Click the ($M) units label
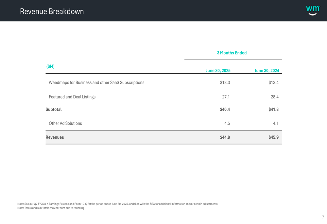 (x=50, y=66)
